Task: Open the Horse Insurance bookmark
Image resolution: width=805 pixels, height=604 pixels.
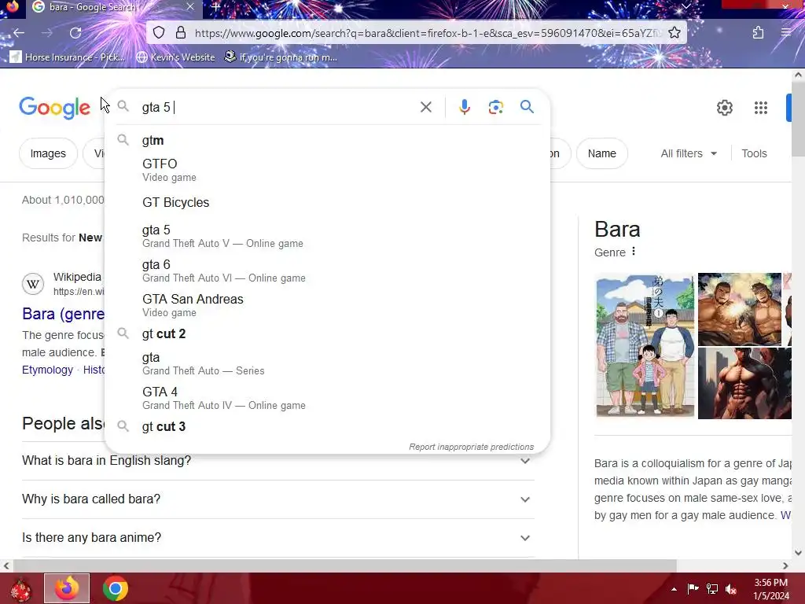Action: [68, 57]
